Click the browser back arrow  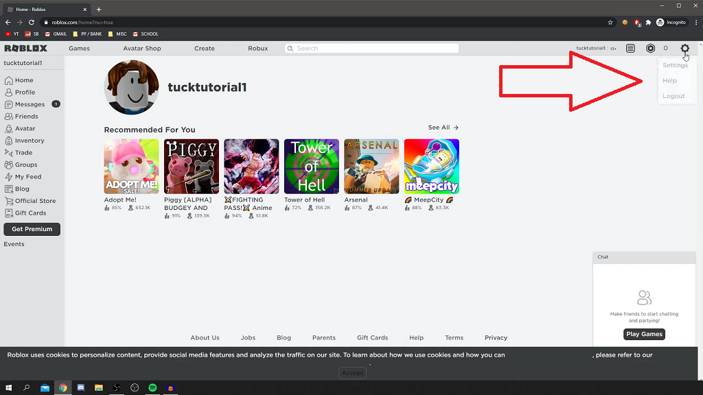(8, 22)
